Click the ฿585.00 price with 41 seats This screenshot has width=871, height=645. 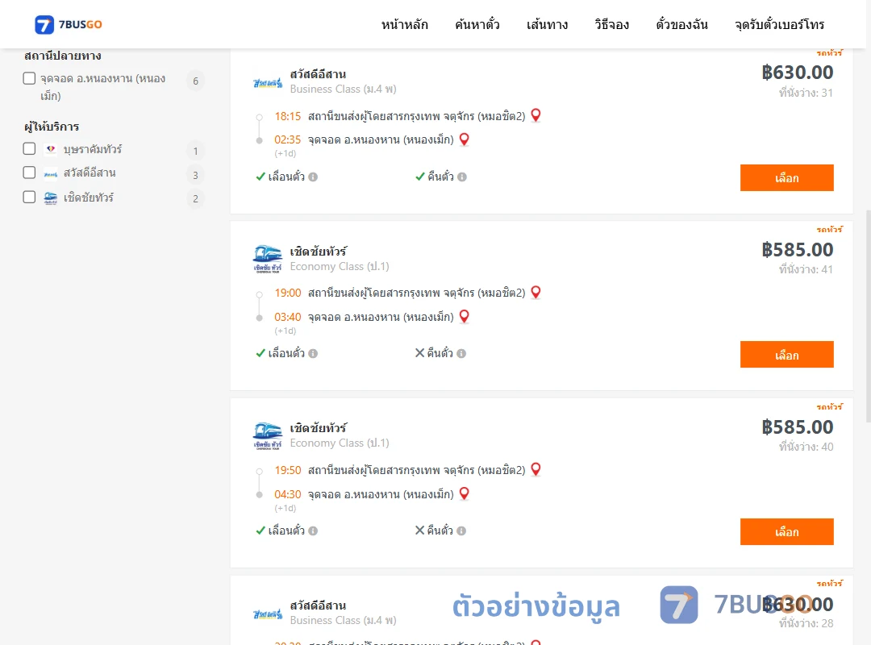pos(798,250)
